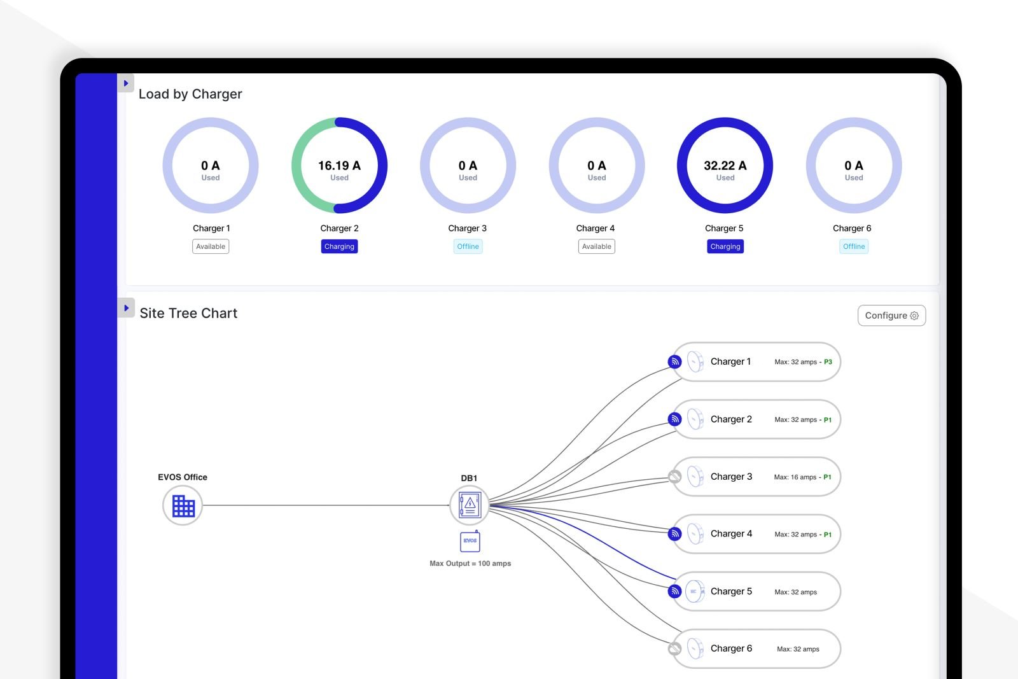Collapse the Site Tree Chart panel arrow

(126, 308)
